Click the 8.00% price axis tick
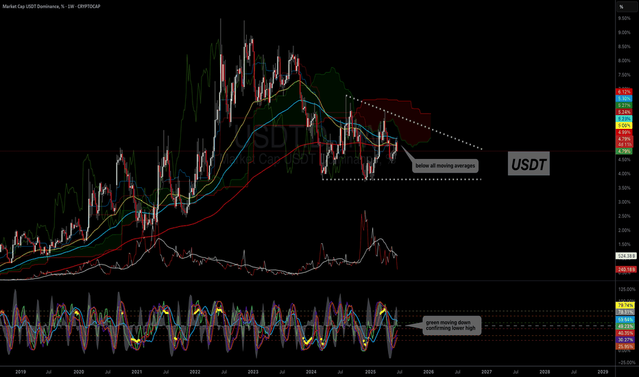 click(x=624, y=61)
